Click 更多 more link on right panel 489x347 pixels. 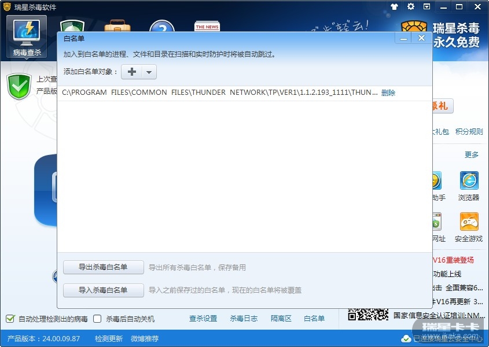point(472,154)
